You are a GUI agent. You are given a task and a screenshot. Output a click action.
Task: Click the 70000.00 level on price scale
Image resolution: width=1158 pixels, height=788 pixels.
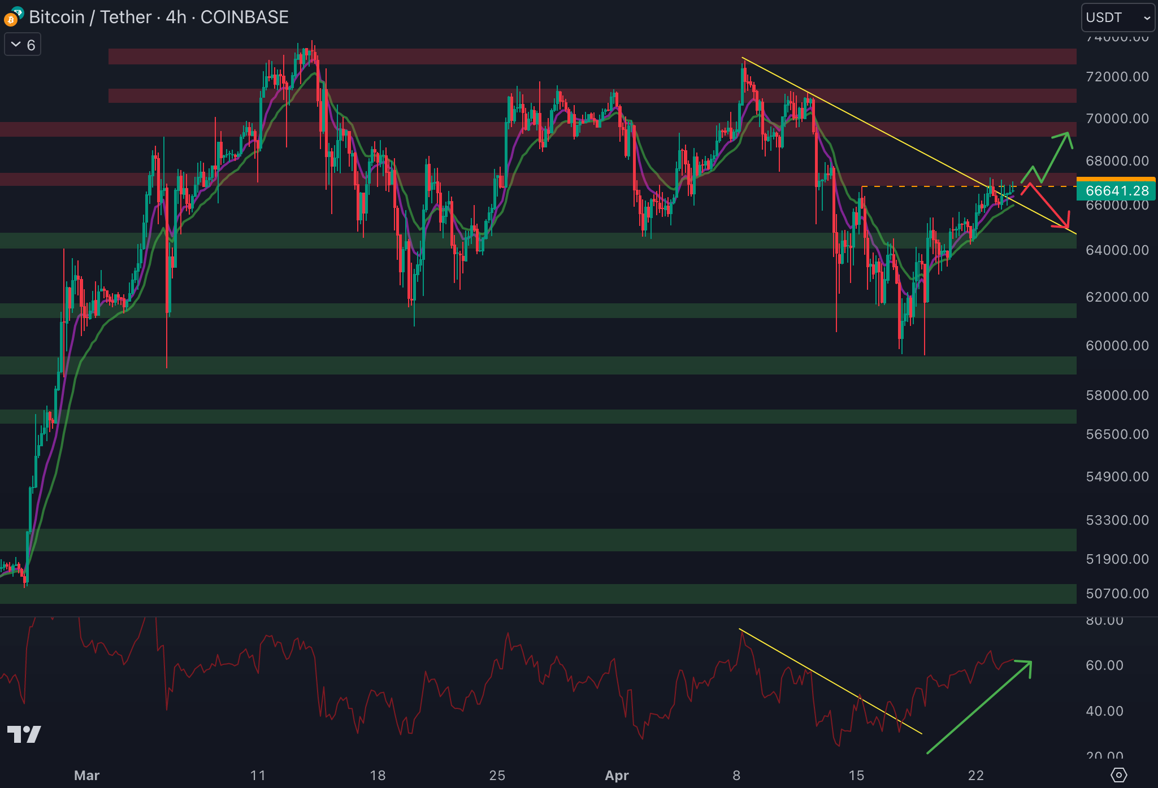(x=1117, y=119)
